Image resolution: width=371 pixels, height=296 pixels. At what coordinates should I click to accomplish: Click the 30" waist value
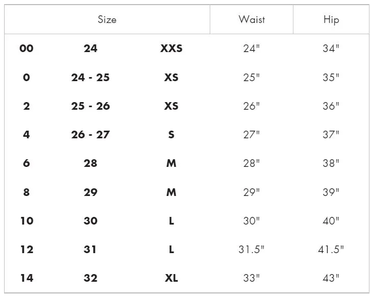click(252, 221)
